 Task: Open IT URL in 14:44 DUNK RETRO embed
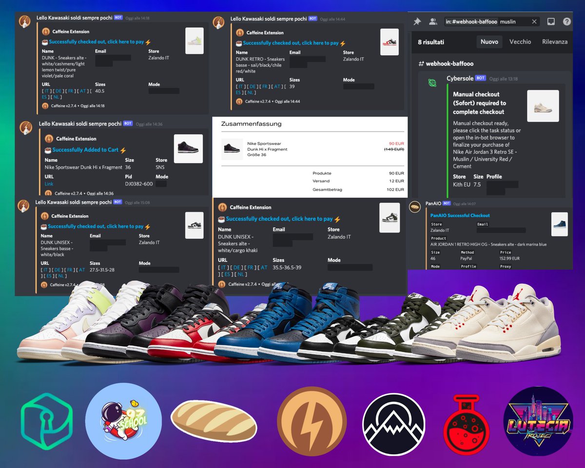coord(241,86)
